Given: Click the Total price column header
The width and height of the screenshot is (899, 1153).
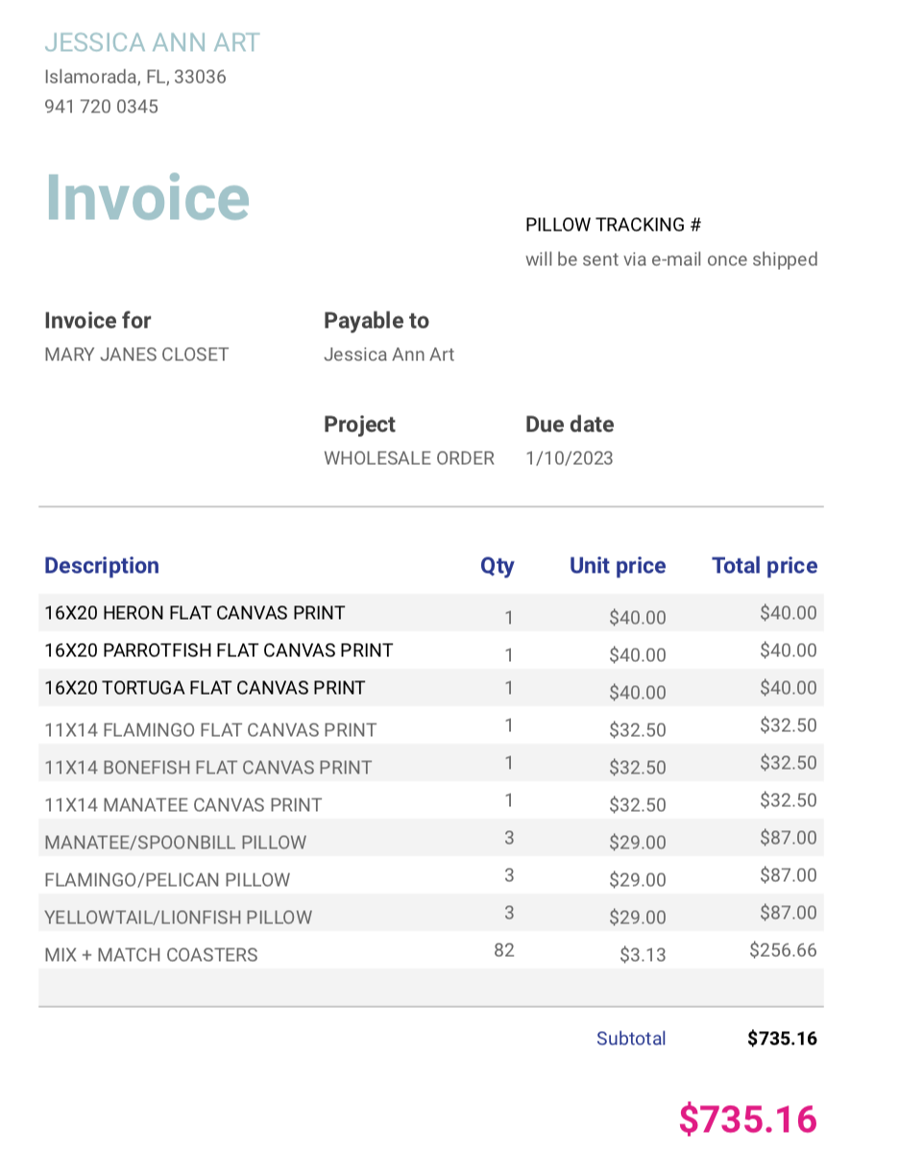Looking at the screenshot, I should (765, 565).
